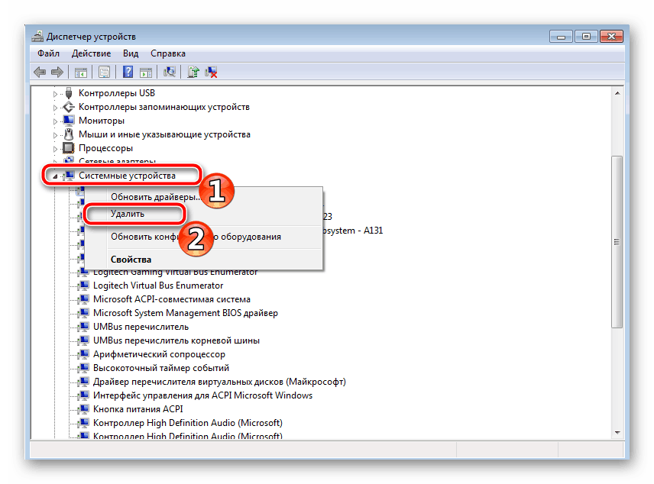Collapse the Системные устройства node
Screen dimensions: 654x484
(54, 176)
